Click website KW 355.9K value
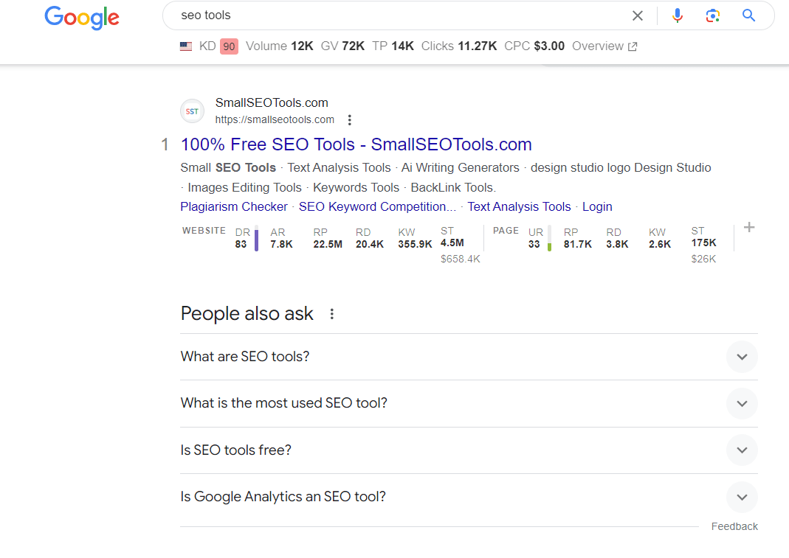Viewport: 789px width, 558px height. click(415, 244)
